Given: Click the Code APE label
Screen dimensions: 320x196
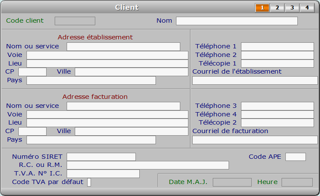Looking at the screenshot, I should point(265,157).
